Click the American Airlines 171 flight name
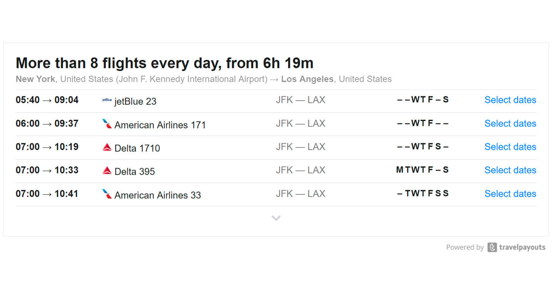This screenshot has width=552, height=290. click(160, 125)
